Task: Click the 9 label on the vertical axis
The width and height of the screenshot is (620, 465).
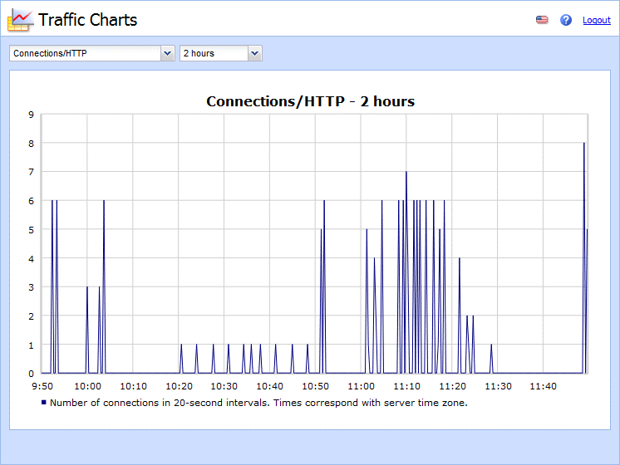Action: coord(31,115)
